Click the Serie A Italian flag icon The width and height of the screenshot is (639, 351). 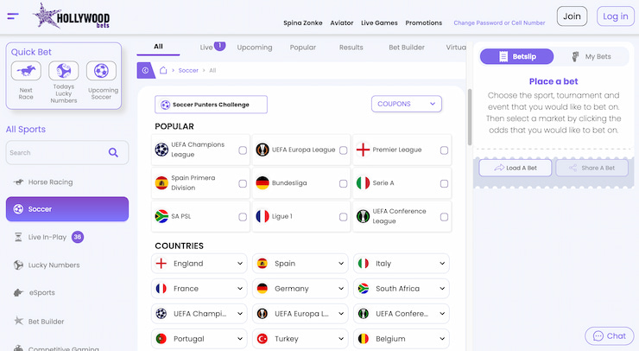(x=363, y=182)
